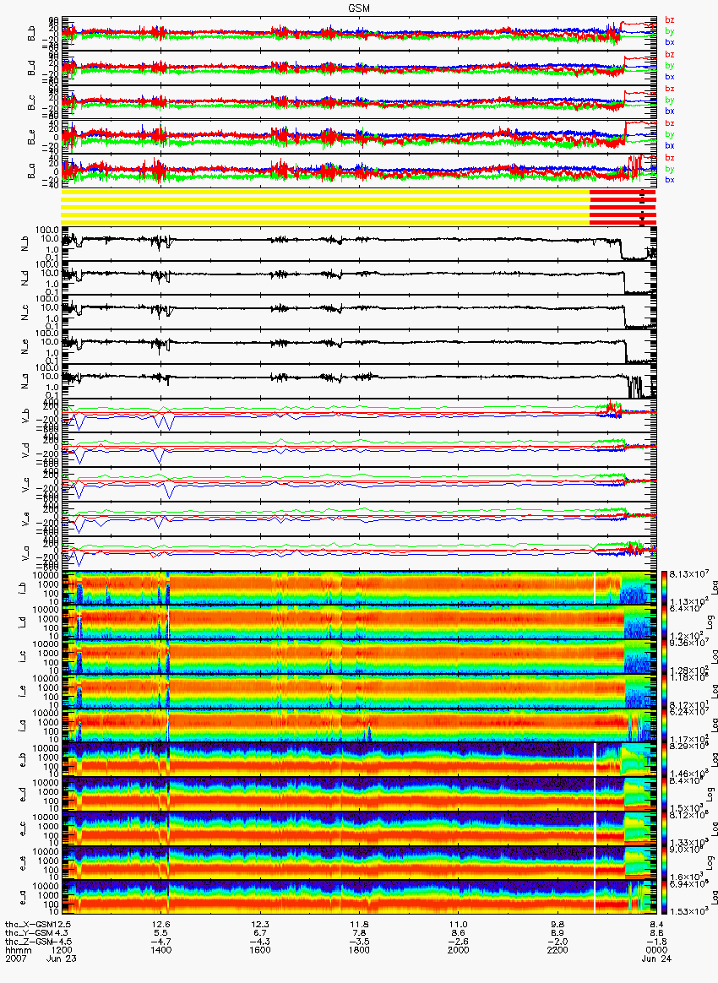Click the e_a electron spectrogram label
The width and height of the screenshot is (718, 983).
[23, 899]
